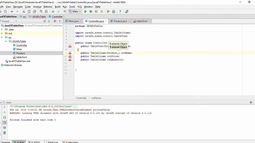Toggle soft-wrap icon in Run console
This screenshot has width=255, height=143.
[4, 118]
